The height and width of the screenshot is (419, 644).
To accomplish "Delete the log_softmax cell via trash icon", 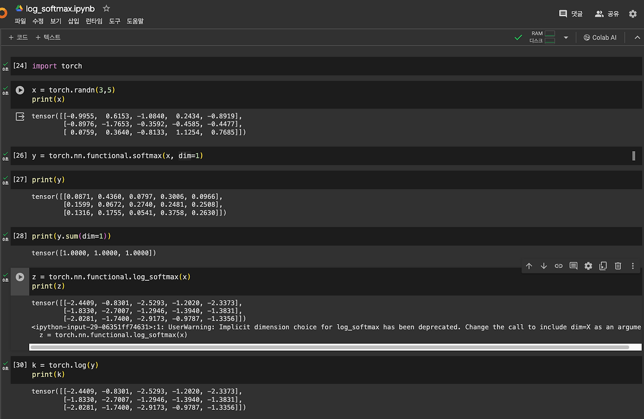I will point(618,266).
